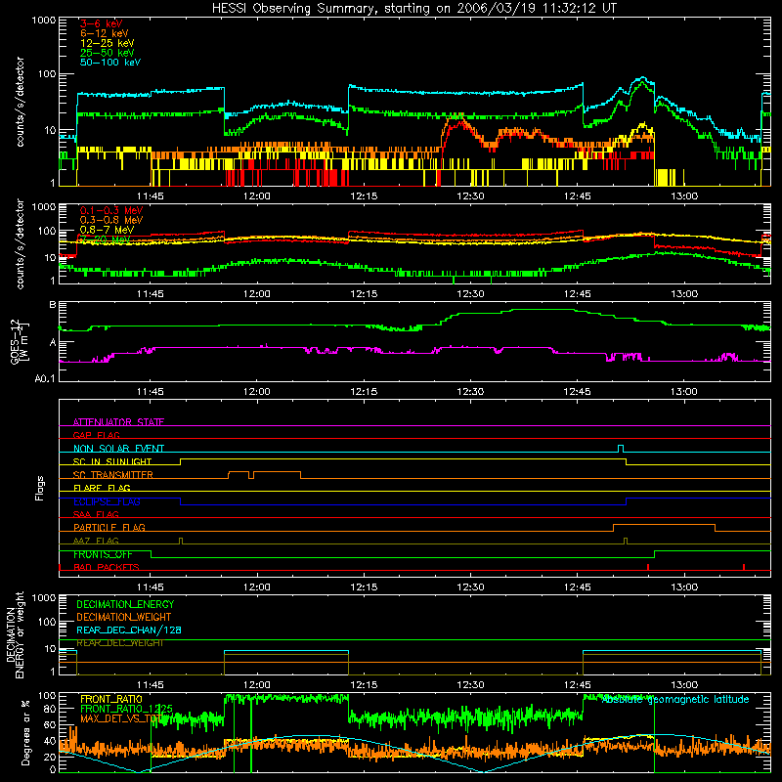Click the PARTICLE_FLAG label

[109, 527]
